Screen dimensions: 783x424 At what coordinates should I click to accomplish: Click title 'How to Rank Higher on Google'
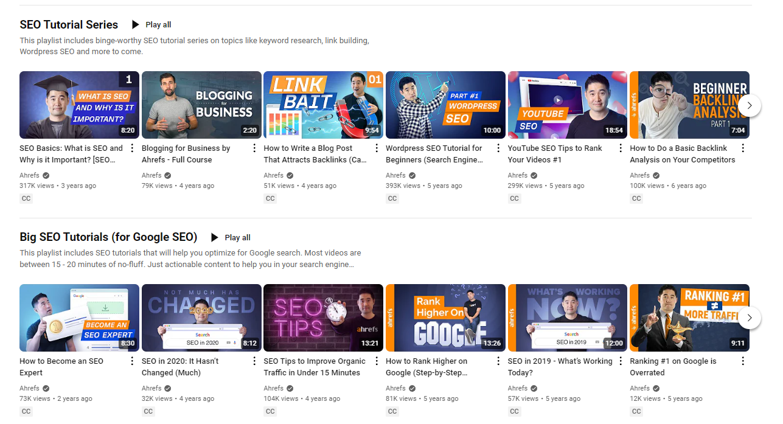tap(426, 367)
